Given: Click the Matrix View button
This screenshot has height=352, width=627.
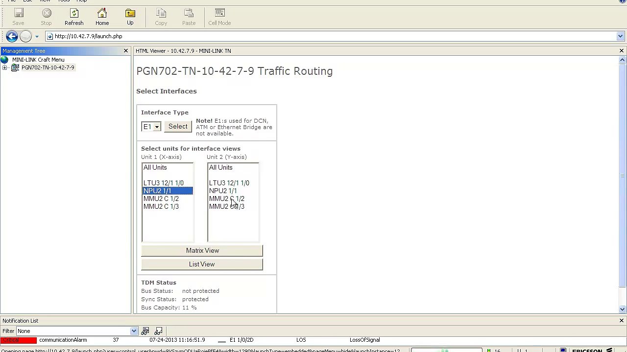Looking at the screenshot, I should tap(202, 250).
